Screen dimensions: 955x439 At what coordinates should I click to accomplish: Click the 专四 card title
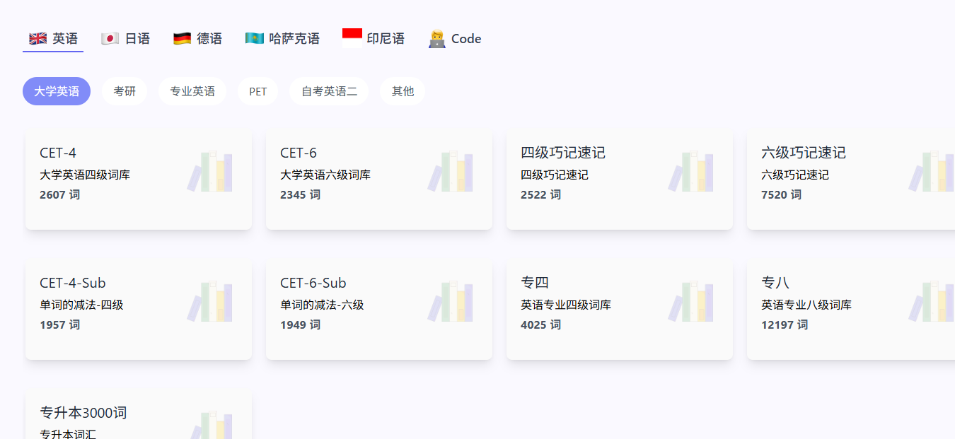tap(535, 283)
